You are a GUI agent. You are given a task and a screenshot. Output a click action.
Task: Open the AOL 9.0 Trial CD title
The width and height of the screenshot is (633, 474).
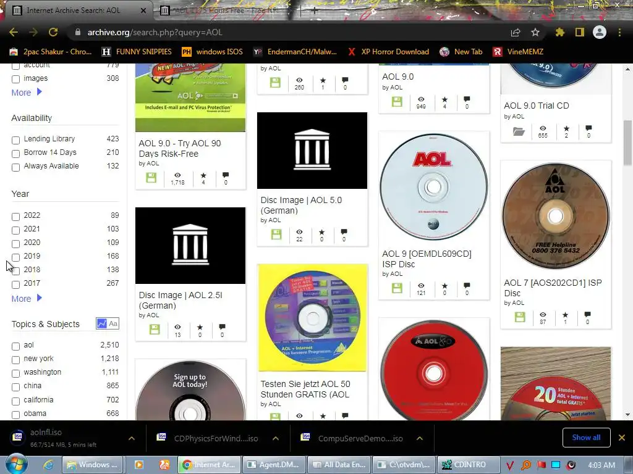[x=537, y=106]
